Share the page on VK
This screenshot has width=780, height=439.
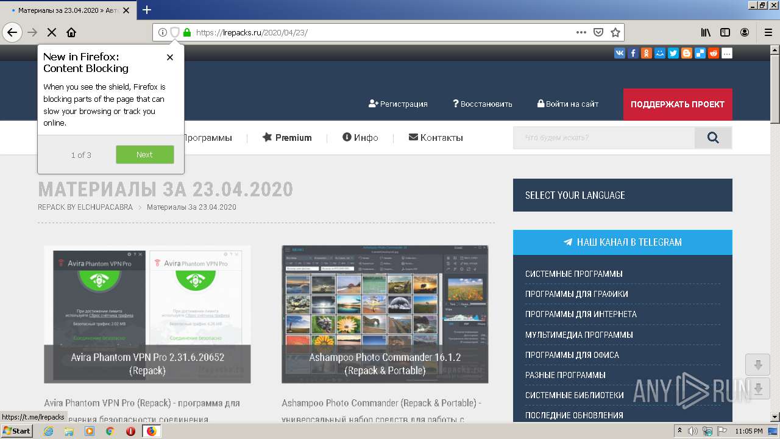tap(620, 53)
